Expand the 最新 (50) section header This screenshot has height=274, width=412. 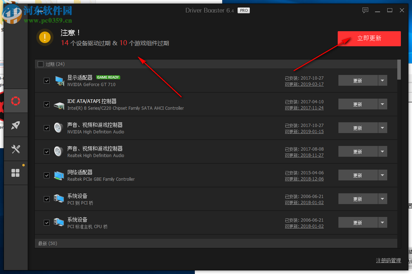click(216, 244)
